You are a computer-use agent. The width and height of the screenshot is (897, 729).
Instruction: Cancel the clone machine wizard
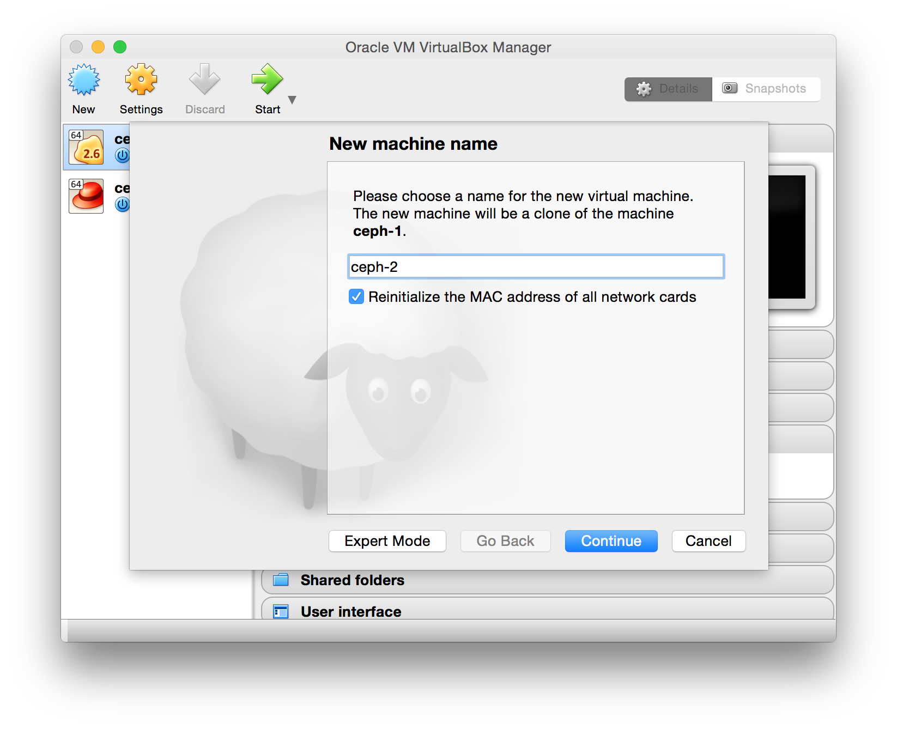pyautogui.click(x=708, y=541)
